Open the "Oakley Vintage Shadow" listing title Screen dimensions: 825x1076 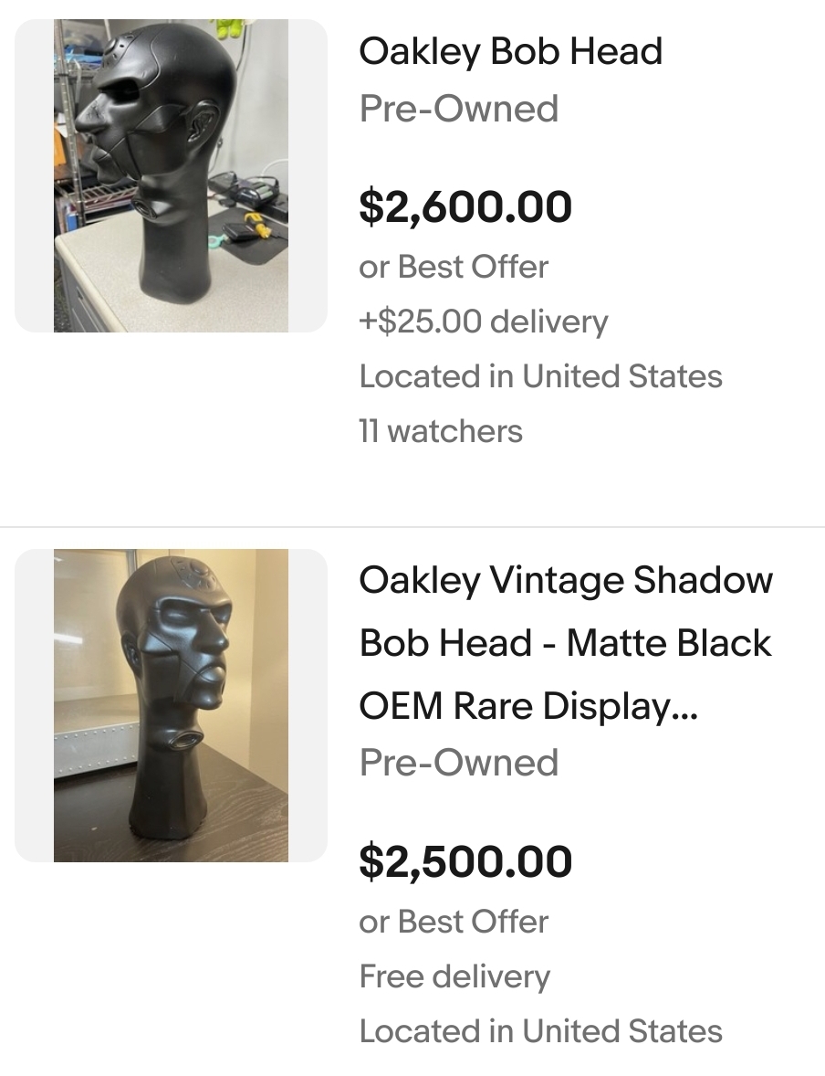[566, 580]
